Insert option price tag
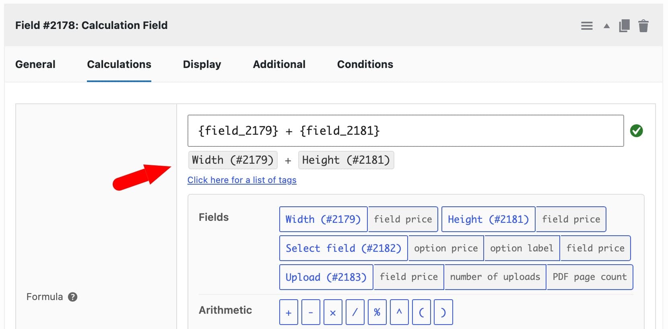Image resolution: width=668 pixels, height=329 pixels. point(446,248)
